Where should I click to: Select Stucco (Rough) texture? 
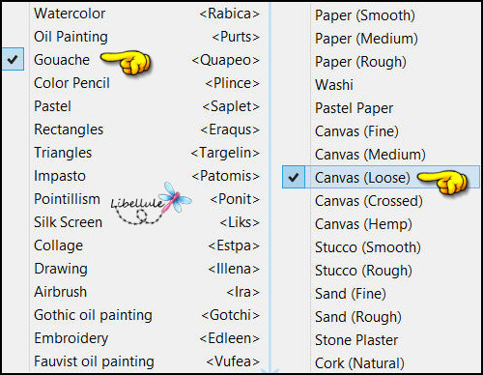382,271
